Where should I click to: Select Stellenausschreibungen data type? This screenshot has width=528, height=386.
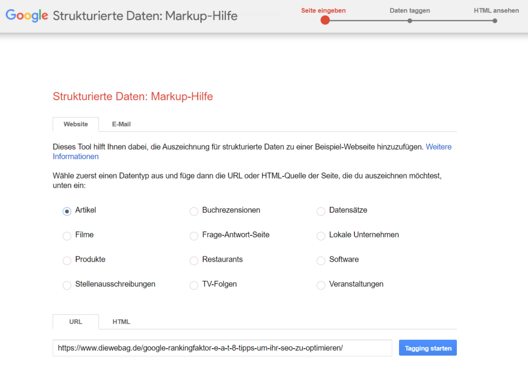click(67, 285)
